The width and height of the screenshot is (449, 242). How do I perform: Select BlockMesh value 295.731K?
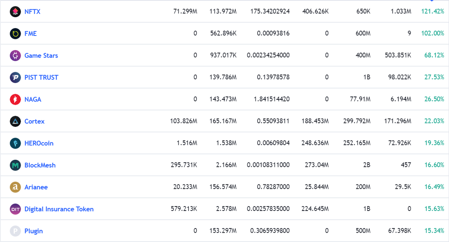click(183, 165)
